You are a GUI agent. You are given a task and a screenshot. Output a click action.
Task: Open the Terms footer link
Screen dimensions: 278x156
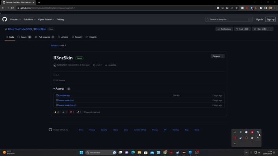point(81,130)
